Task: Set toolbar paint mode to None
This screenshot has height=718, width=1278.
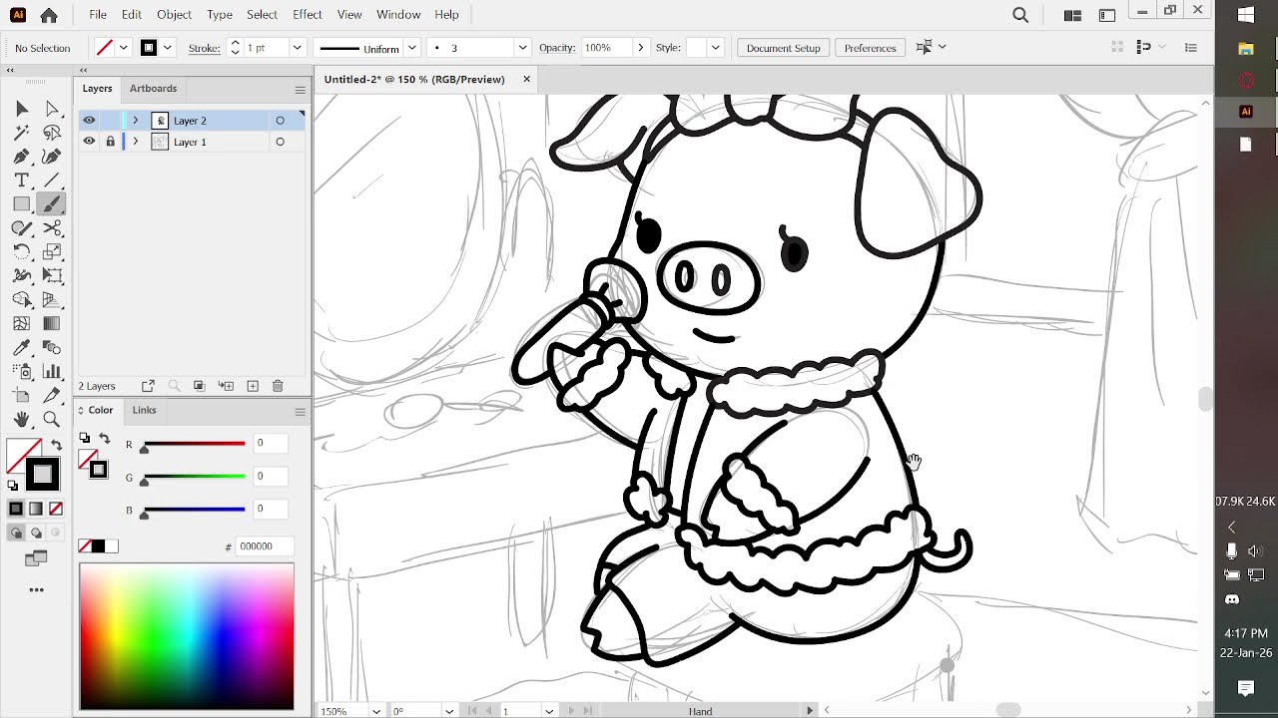Action: [56, 509]
